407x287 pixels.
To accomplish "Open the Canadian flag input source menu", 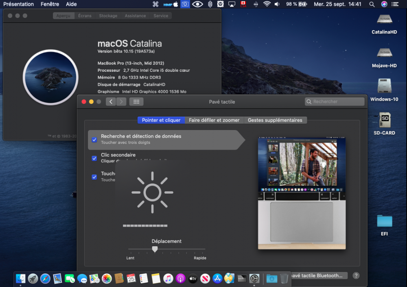I will click(243, 4).
